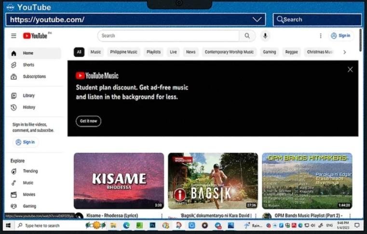The height and width of the screenshot is (234, 367).
Task: Select the Contemporary Worship Music chip
Action: tap(229, 52)
